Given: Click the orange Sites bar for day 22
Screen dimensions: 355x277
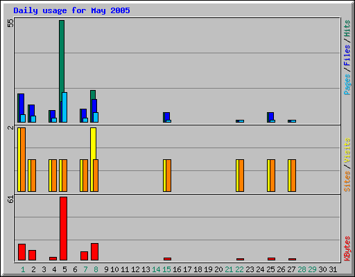Looking at the screenshot, I should pyautogui.click(x=241, y=175).
